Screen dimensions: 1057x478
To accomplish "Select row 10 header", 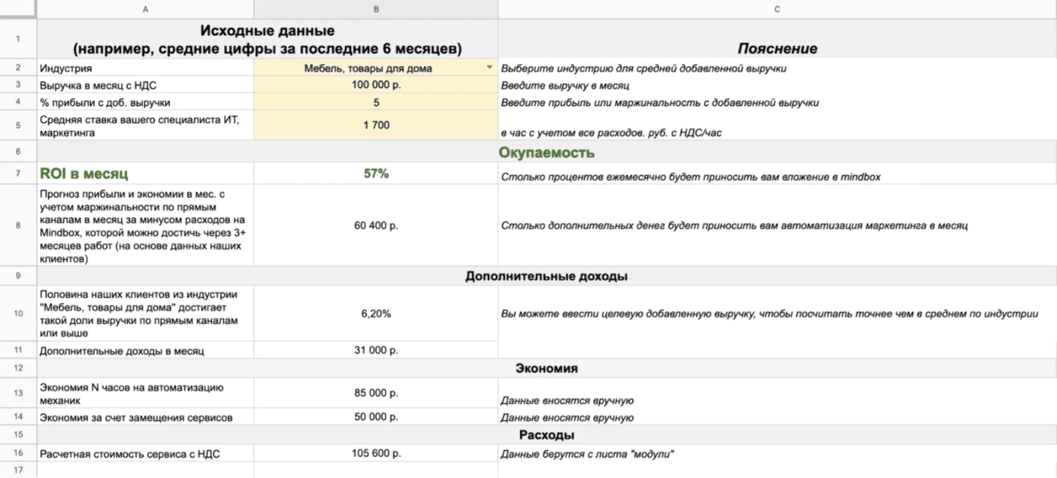I will (x=18, y=314).
